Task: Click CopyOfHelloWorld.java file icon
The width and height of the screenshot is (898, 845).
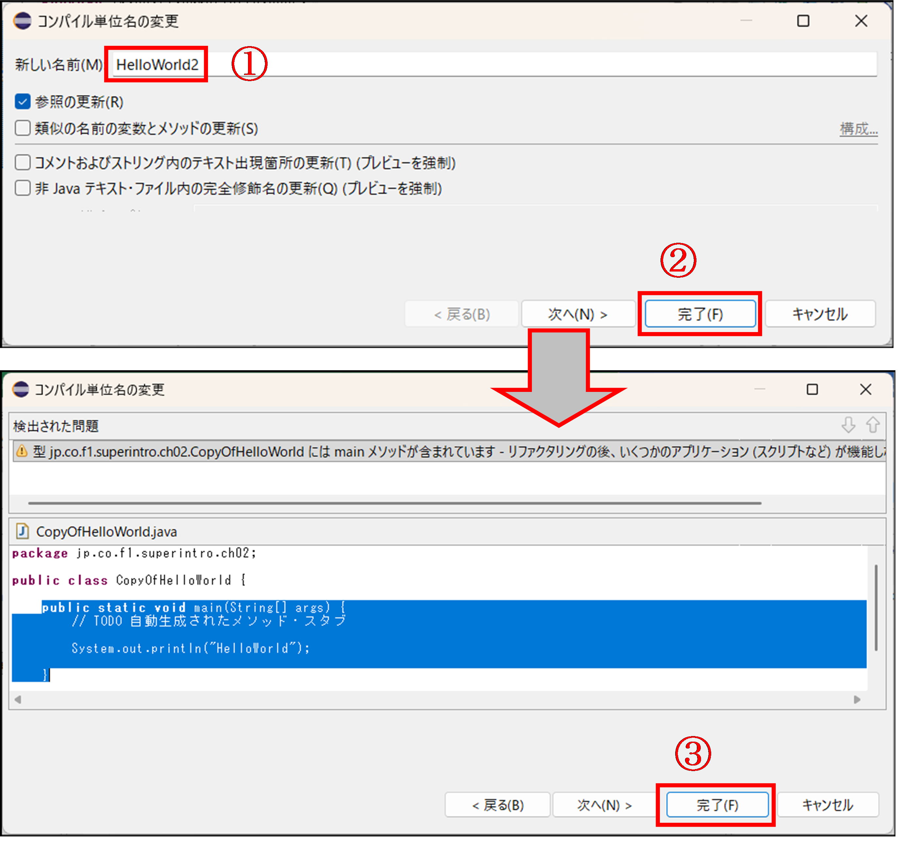Action: tap(22, 531)
